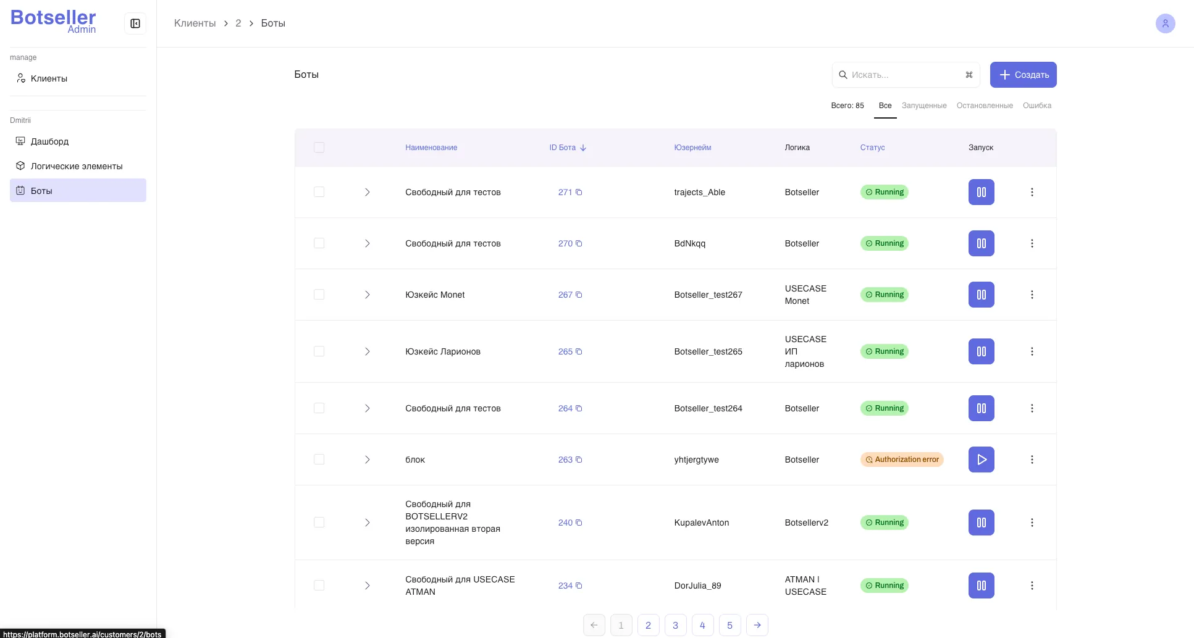Copy bot ID 265 icon
The image size is (1194, 638).
pyautogui.click(x=579, y=351)
